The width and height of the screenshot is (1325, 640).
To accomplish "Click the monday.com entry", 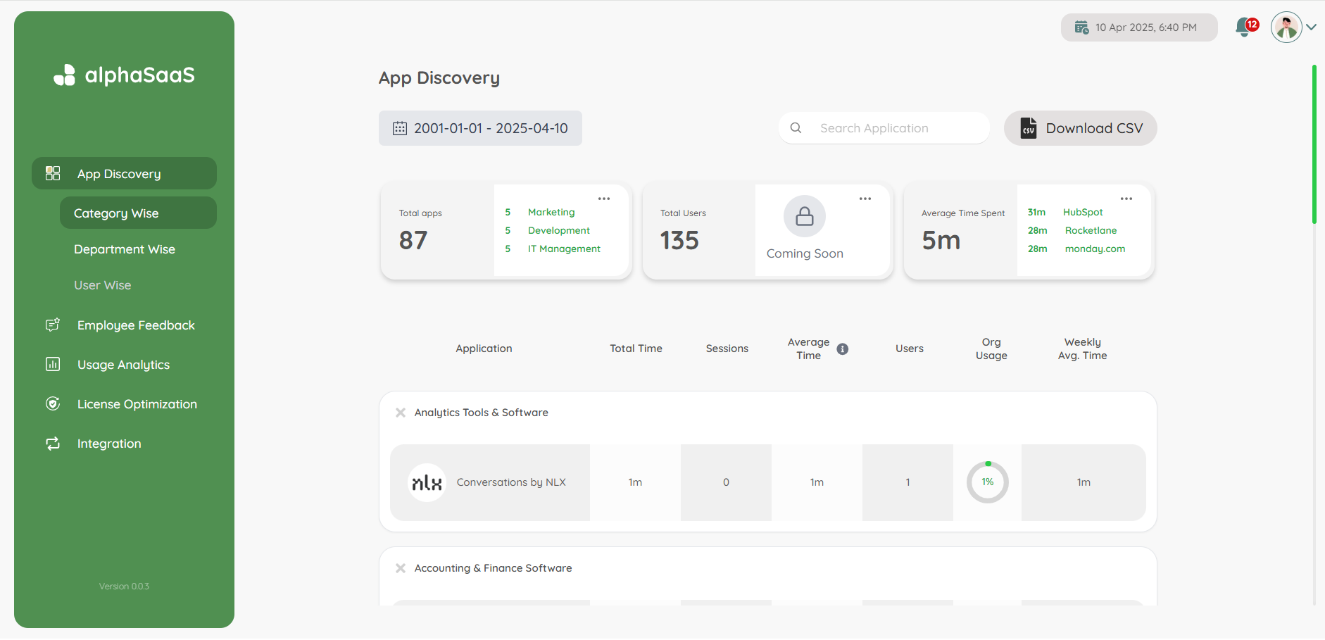I will 1095,249.
